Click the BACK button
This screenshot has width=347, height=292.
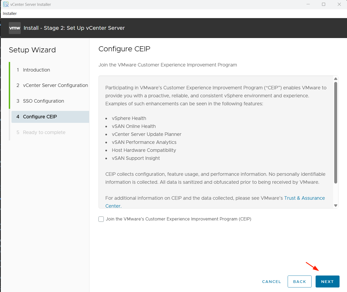click(x=300, y=282)
